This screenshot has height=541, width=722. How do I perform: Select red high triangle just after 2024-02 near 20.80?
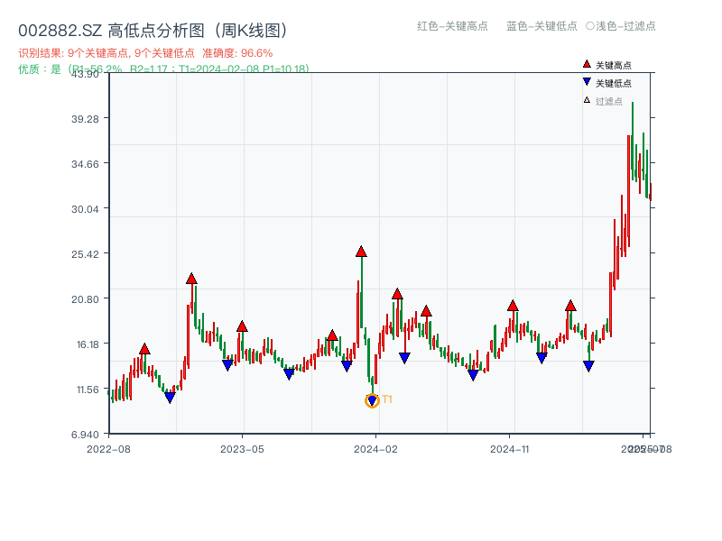[x=397, y=294]
